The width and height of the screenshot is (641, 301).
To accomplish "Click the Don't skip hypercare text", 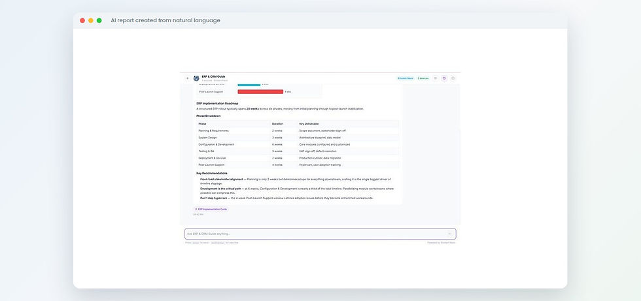I will (215, 198).
